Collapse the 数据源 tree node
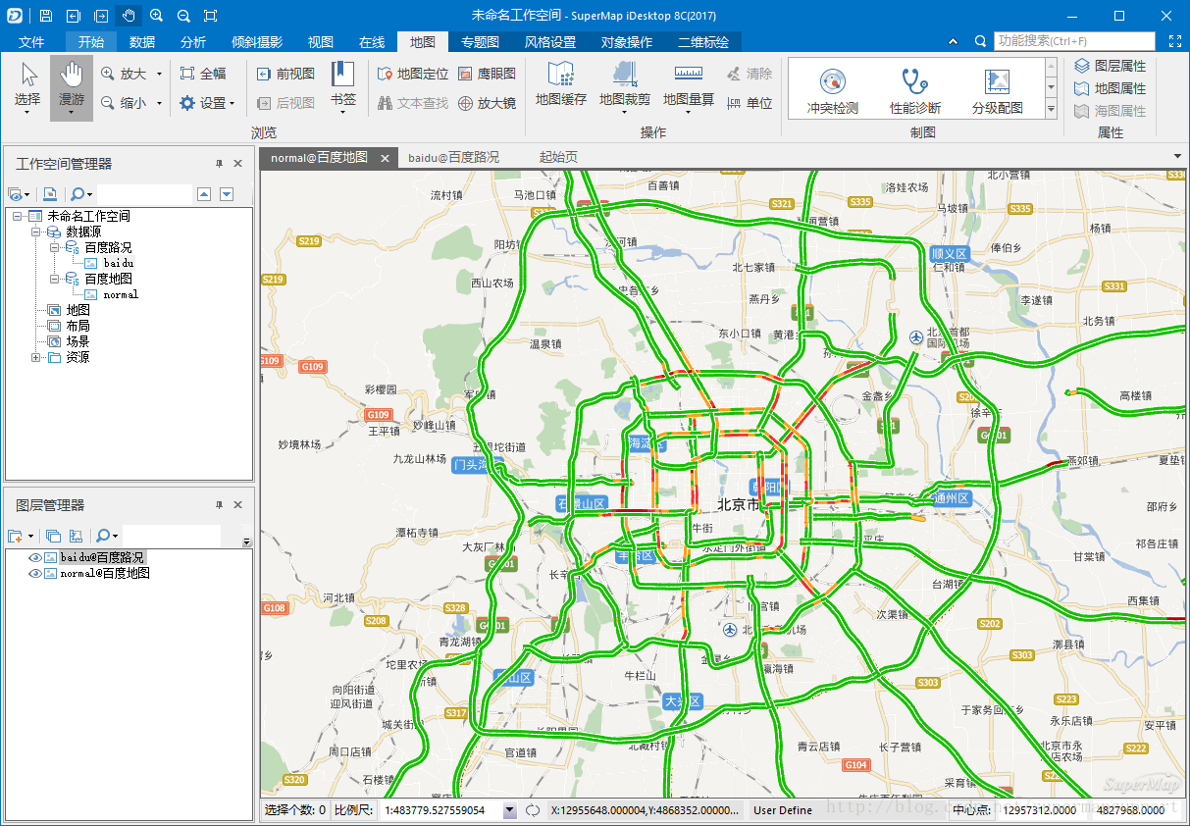 coord(36,232)
